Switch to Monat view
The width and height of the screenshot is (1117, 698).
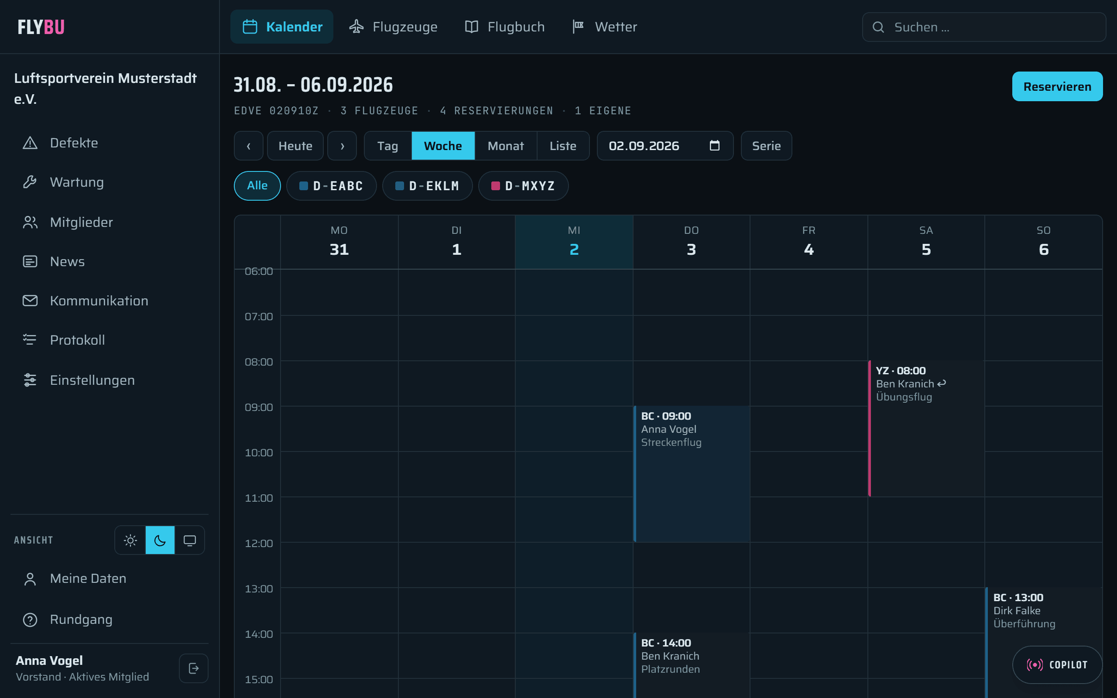tap(506, 146)
